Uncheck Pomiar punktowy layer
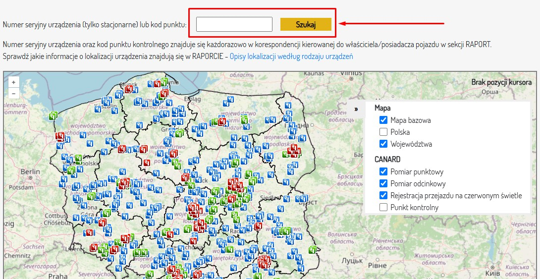Image resolution: width=540 pixels, height=279 pixels. [x=383, y=171]
